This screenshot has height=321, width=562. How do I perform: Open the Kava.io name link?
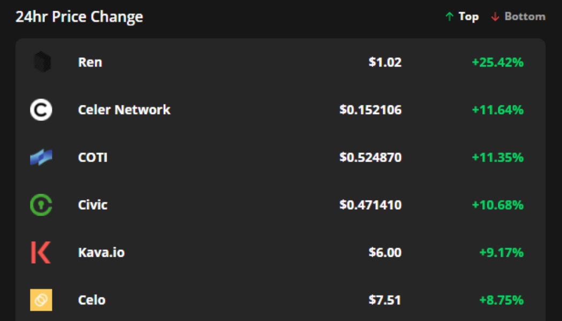(x=101, y=253)
